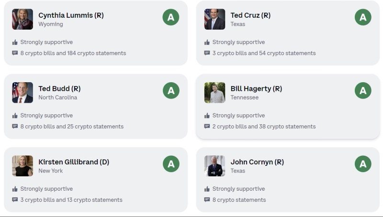This screenshot has width=383, height=217.
Task: Click comment icon on Kirsten Gillibrand card
Action: [15, 200]
